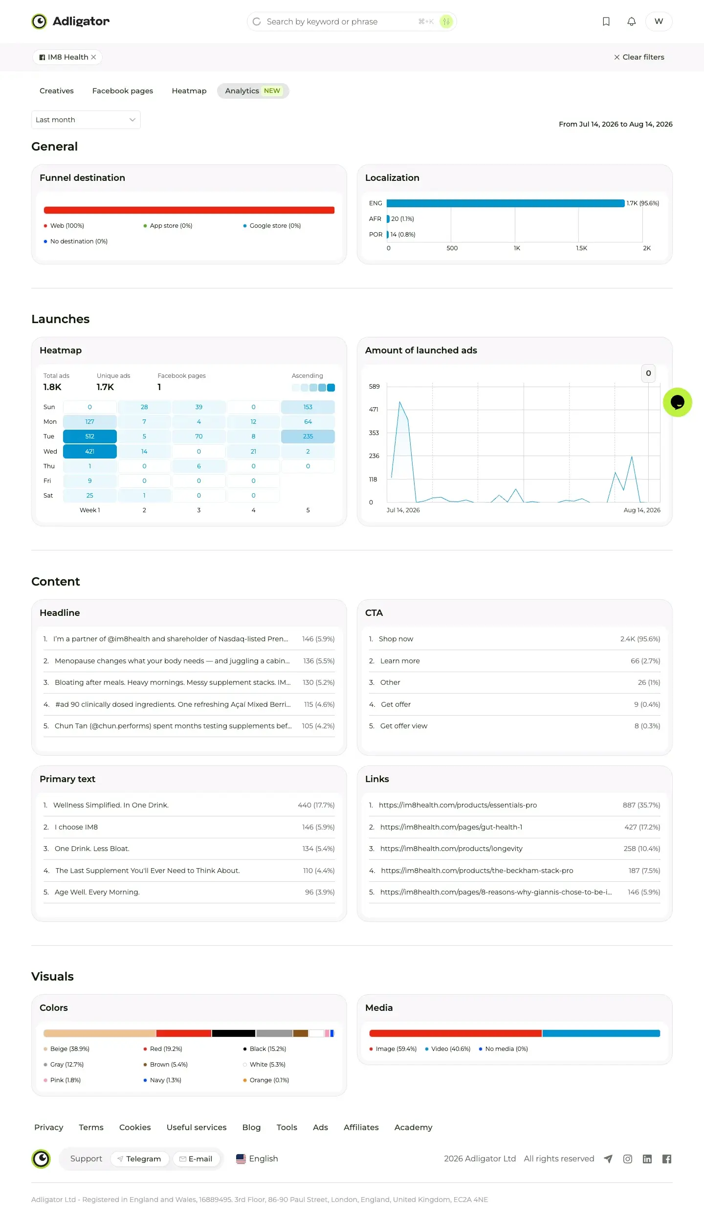
Task: Select the Get offer view CTA row
Action: pos(514,726)
